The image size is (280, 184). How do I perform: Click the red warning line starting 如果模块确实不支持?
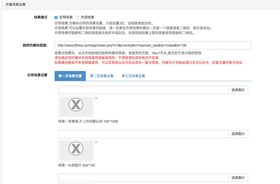click(x=148, y=62)
